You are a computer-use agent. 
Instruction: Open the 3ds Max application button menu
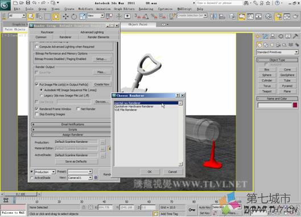point(5,5)
